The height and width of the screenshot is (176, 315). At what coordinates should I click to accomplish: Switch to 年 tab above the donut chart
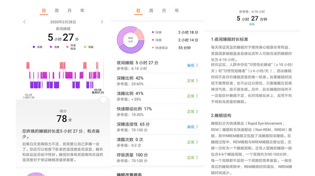coord(176,10)
